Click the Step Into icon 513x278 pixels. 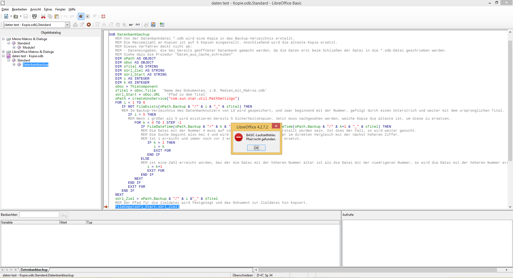[x=104, y=25]
